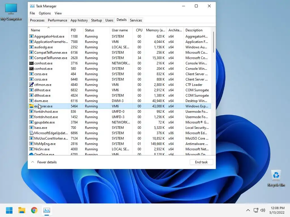Select the My Computer desktop icon
The height and width of the screenshot is (217, 290).
(11, 12)
